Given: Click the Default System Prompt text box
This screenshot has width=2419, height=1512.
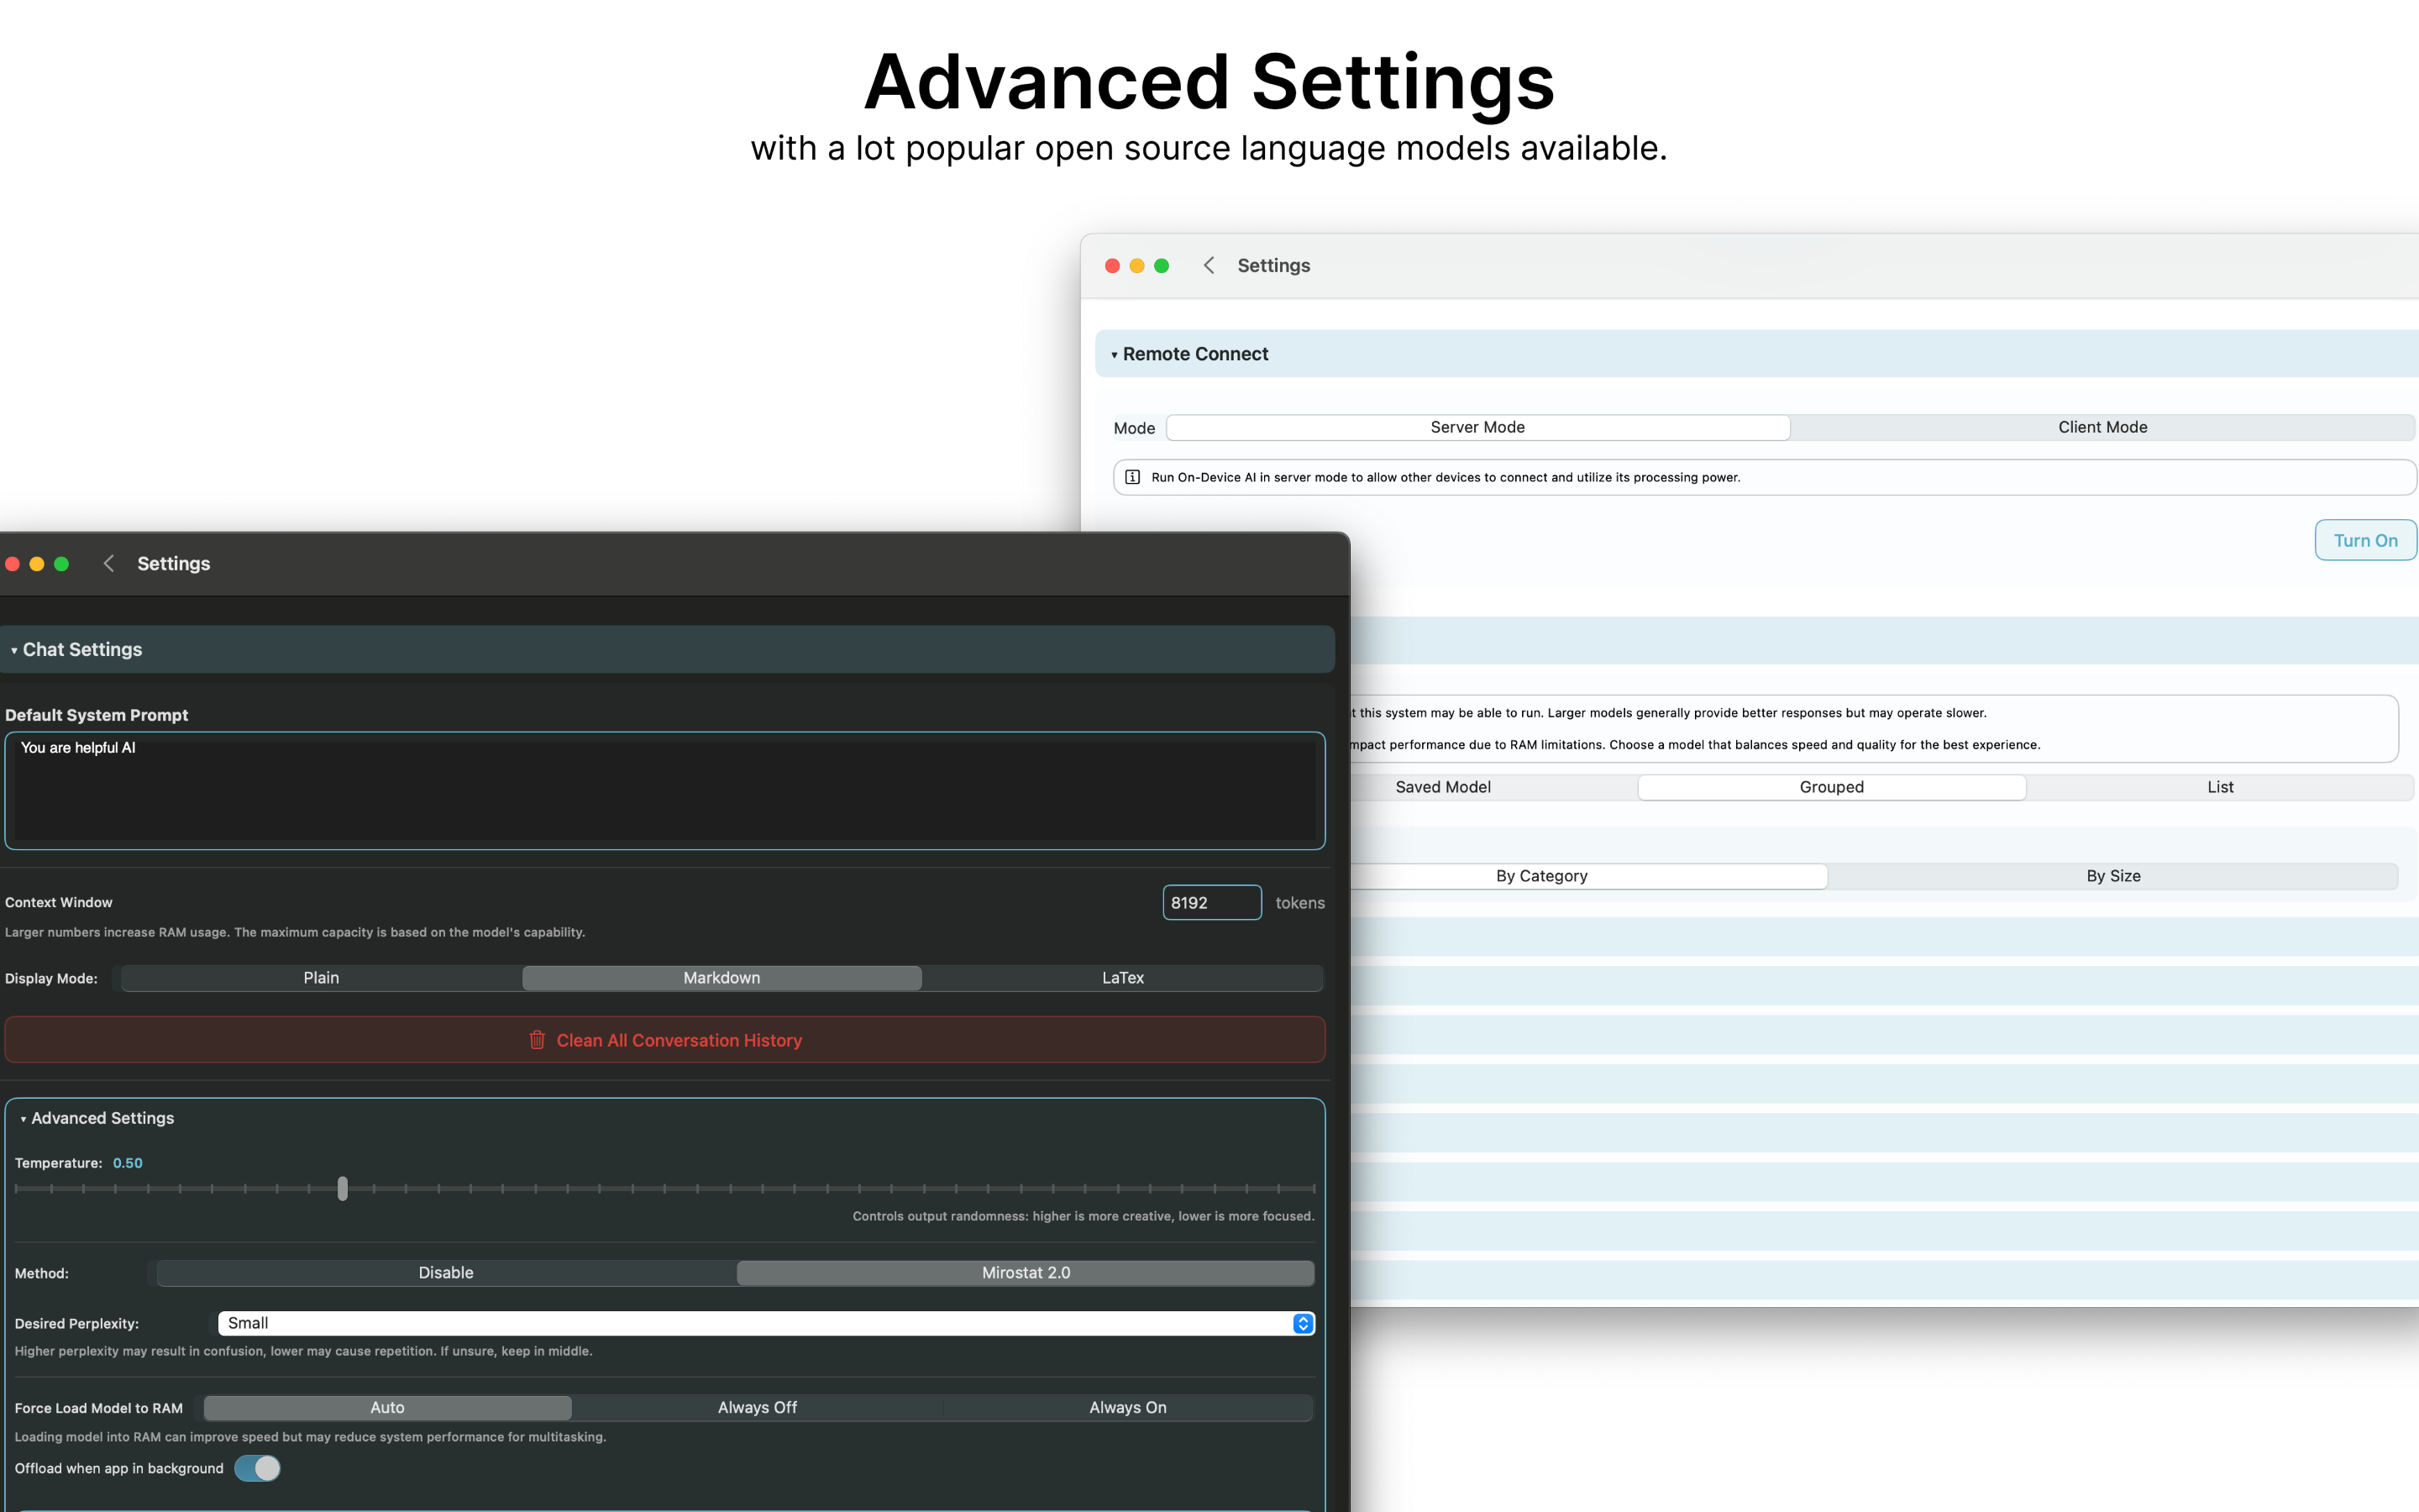Looking at the screenshot, I should 664,791.
